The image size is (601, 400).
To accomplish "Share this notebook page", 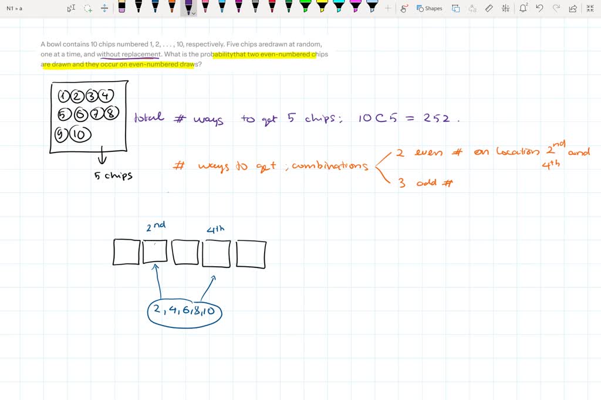I will 573,8.
